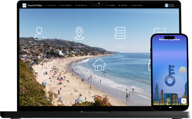Open Entry Records in the top navigation
Screen dimensions: 192x119
[81, 5]
